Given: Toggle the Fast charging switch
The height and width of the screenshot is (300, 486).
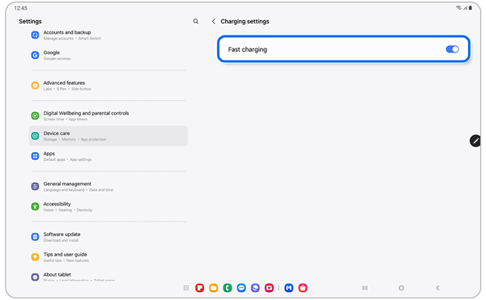Looking at the screenshot, I should pos(452,49).
